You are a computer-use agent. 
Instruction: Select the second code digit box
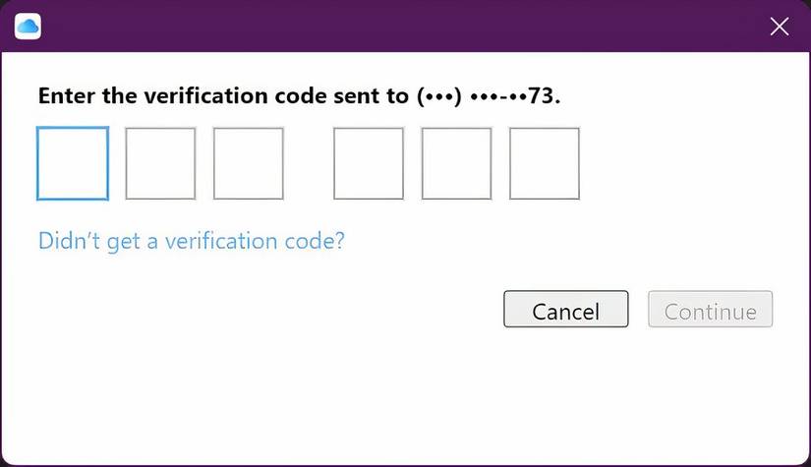160,163
